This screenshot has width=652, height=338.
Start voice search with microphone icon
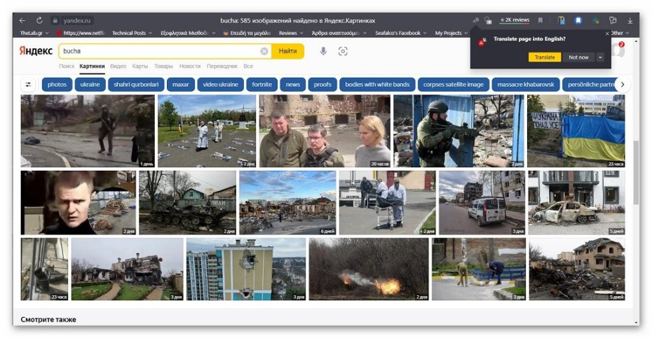(x=323, y=51)
